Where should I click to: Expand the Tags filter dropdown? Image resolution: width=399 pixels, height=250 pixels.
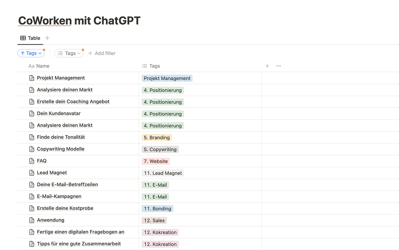click(69, 53)
